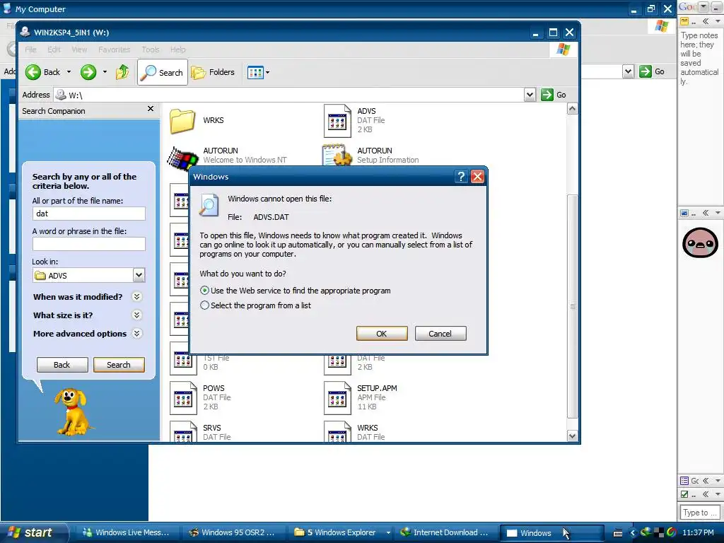Click the green Back arrow icon

coord(33,72)
